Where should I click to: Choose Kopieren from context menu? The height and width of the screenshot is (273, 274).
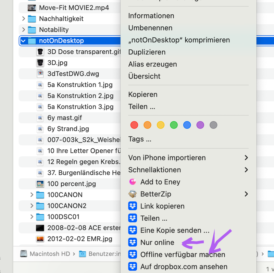pos(143,95)
